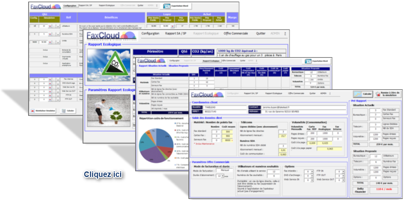Viewport: 404px width, 200px height.
Task: Click the FaxCloud logo in the front window
Action: [x=208, y=94]
